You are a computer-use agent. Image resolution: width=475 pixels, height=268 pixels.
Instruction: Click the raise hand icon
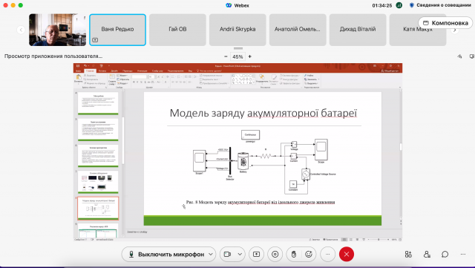coord(294,255)
